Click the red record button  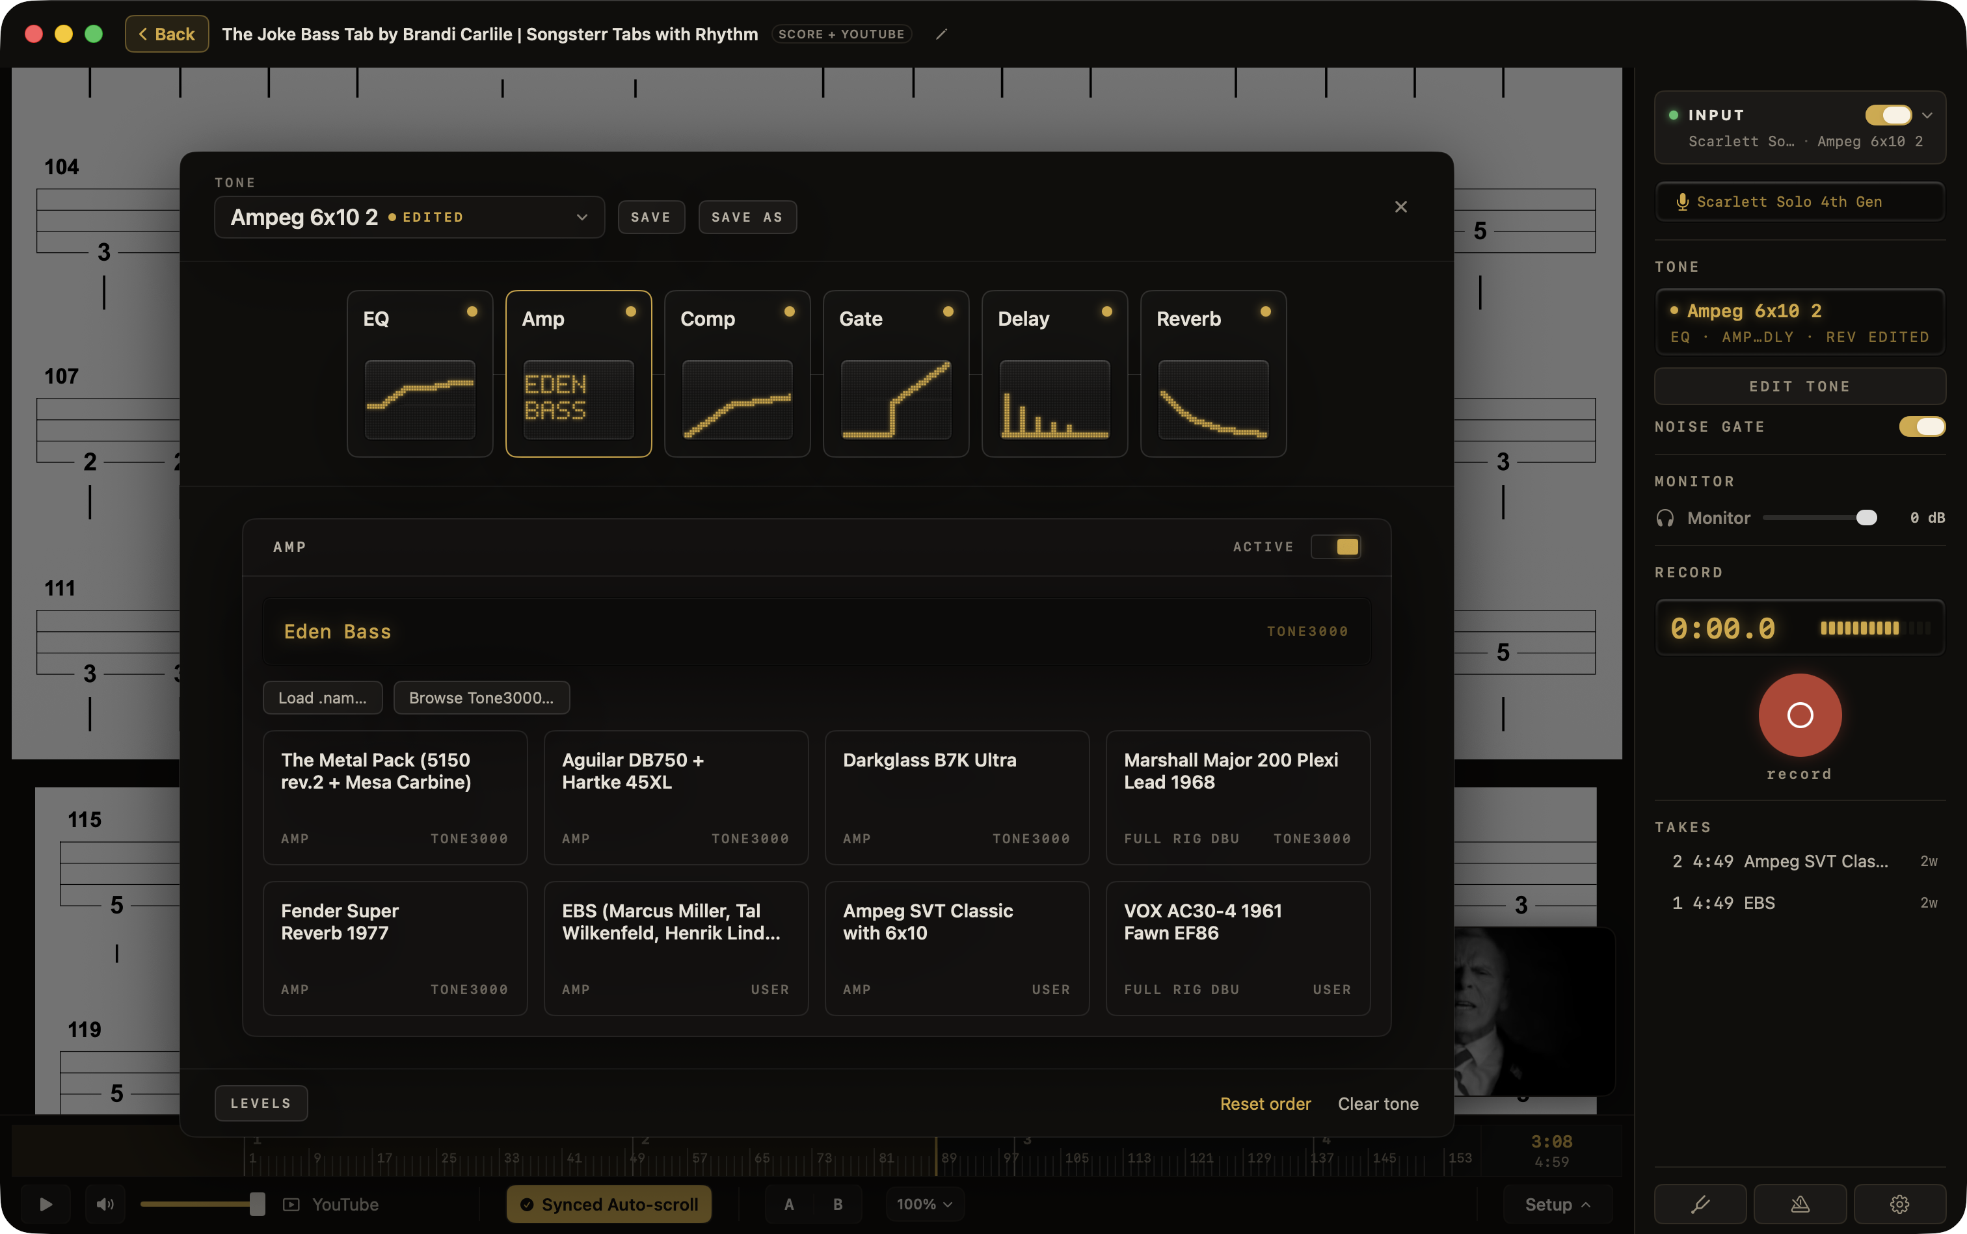coord(1800,715)
